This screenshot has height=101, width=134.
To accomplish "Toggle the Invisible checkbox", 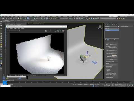I will pos(107,69).
